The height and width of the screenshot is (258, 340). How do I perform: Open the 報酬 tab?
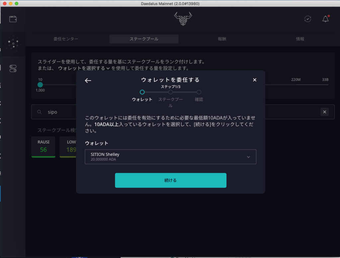tap(222, 39)
